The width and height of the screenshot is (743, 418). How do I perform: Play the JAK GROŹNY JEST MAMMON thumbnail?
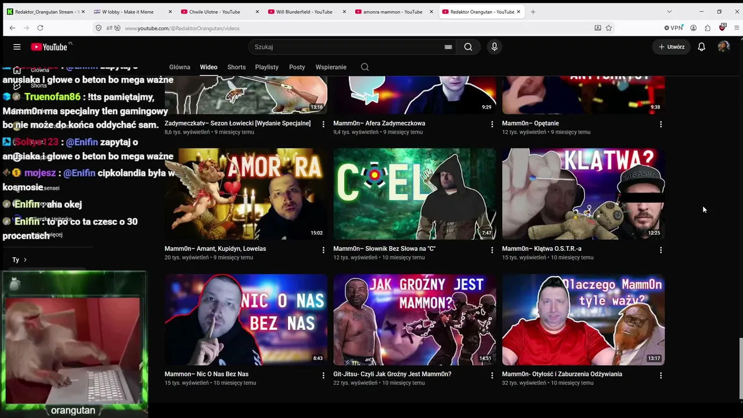(414, 320)
